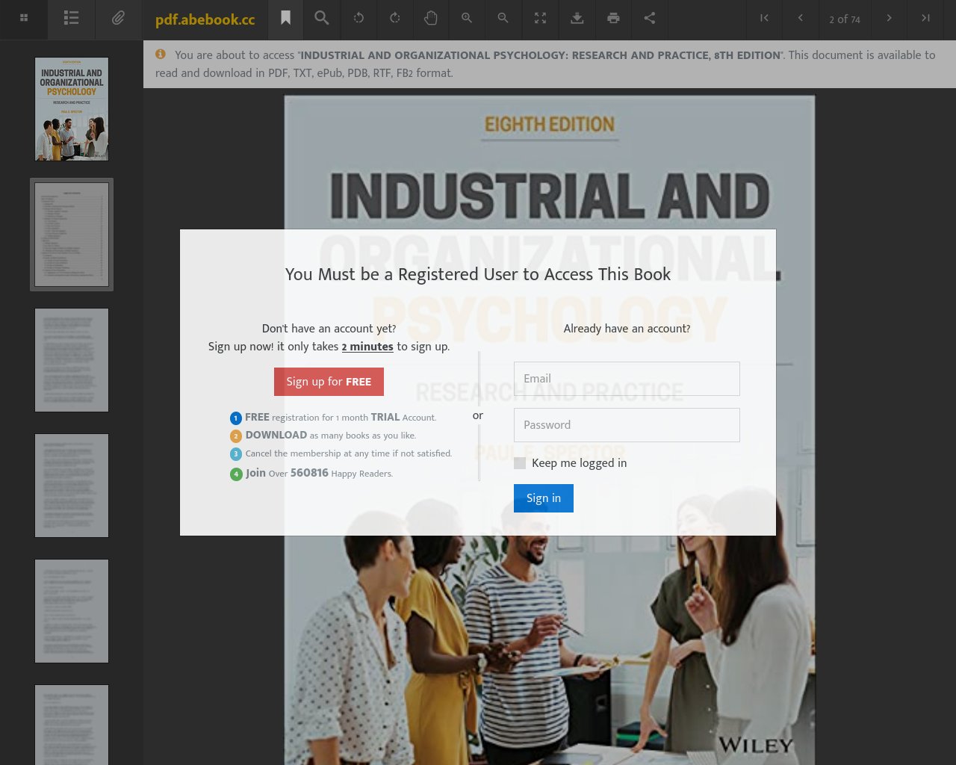956x765 pixels.
Task: Open the fifth page thumbnail
Action: [x=72, y=611]
